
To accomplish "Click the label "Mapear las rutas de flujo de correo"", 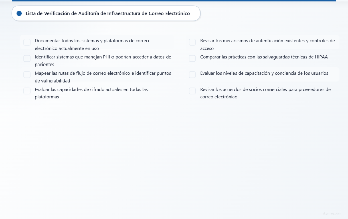I will click(x=103, y=76).
